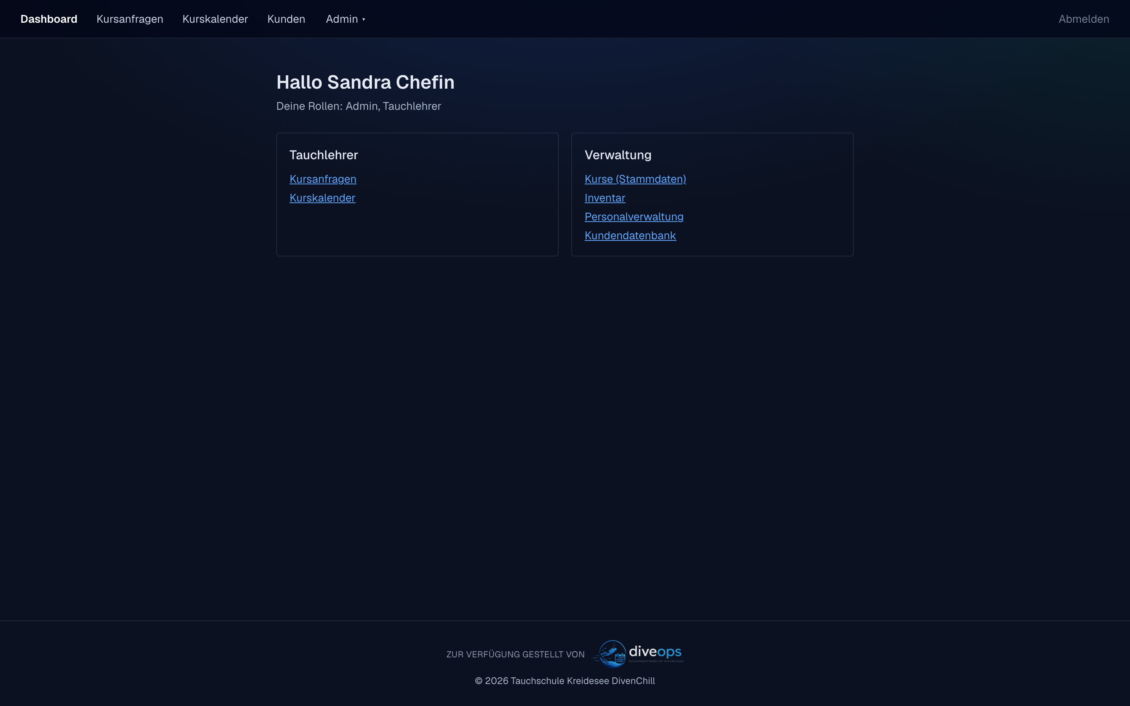Image resolution: width=1130 pixels, height=706 pixels.
Task: Click 'ZUR VERFÜGUNG GESTELLT VON' footer text
Action: pyautogui.click(x=516, y=655)
